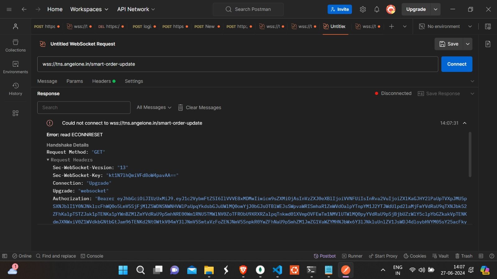Click the messages Search field
This screenshot has width=497, height=279.
click(x=84, y=107)
